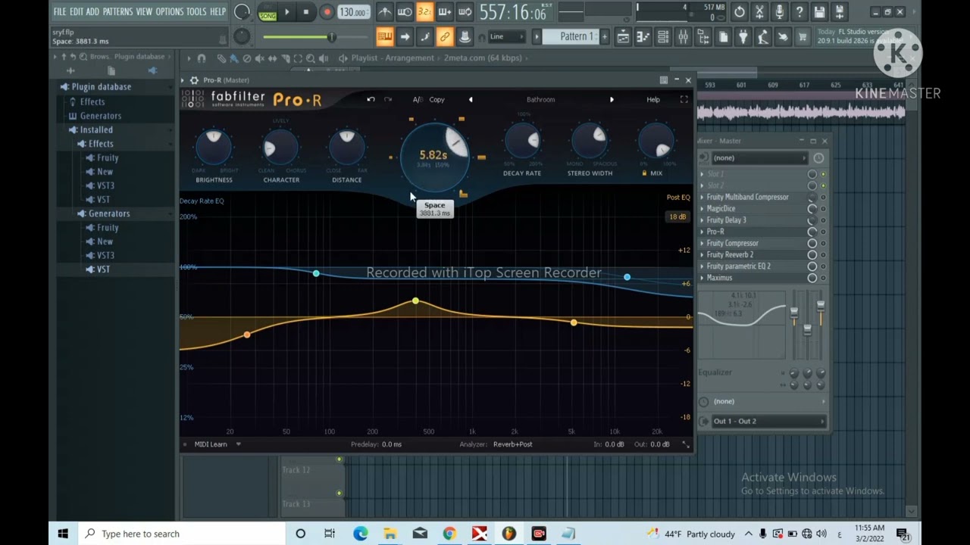Select Effects under Plugin database
The image size is (970, 545).
click(x=92, y=101)
